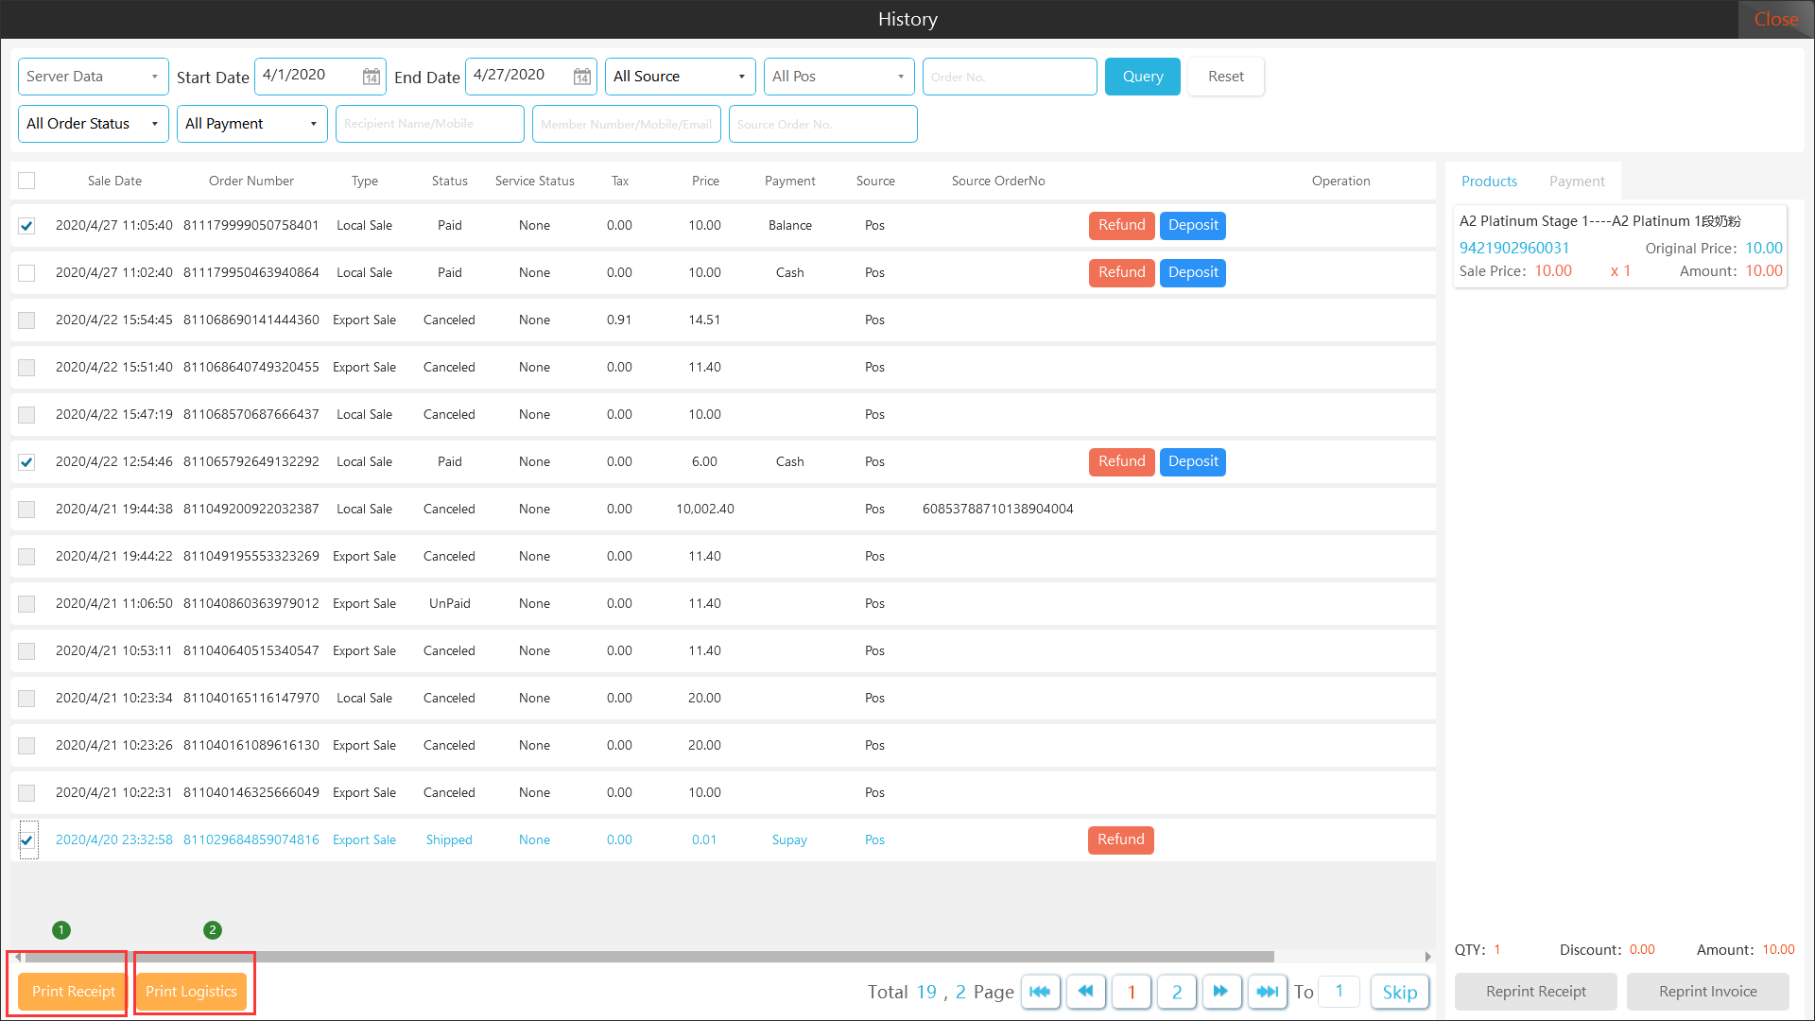Focus the Order No. input field
The image size is (1815, 1021).
pos(1009,77)
